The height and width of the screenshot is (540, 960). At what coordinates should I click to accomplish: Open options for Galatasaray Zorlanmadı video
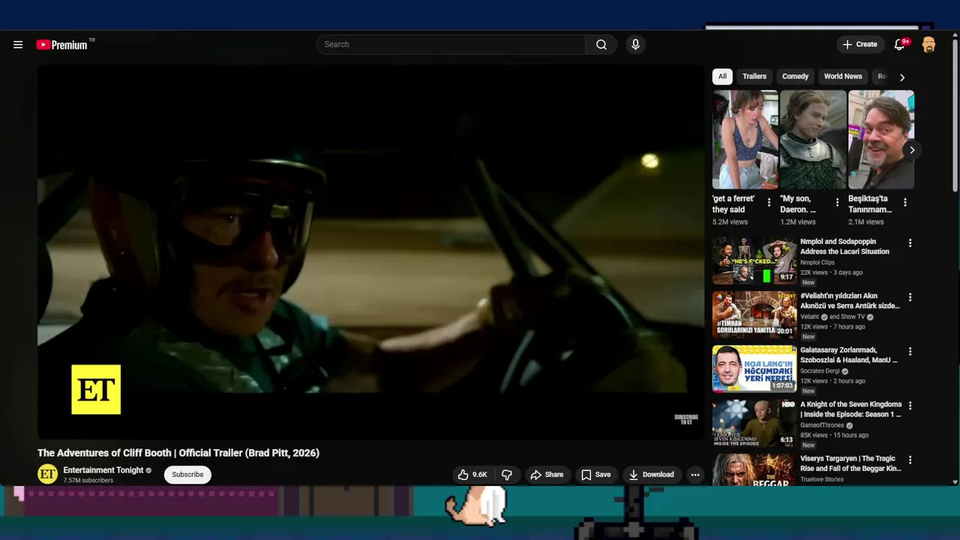(910, 351)
